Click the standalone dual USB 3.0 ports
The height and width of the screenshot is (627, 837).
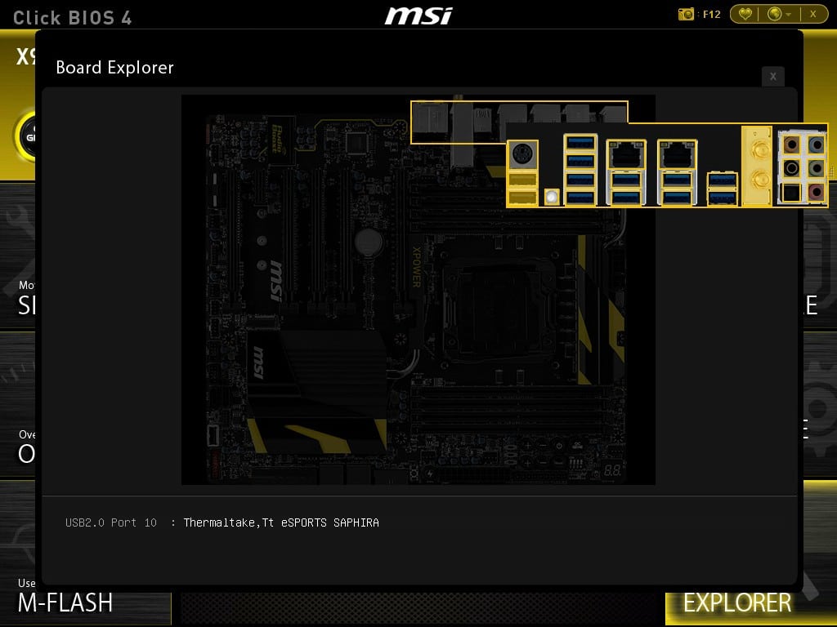coord(722,187)
